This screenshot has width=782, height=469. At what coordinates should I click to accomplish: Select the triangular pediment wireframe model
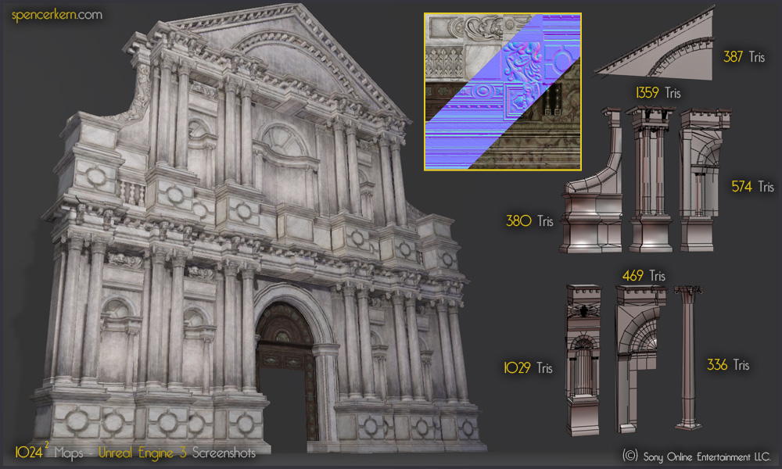coord(655,43)
